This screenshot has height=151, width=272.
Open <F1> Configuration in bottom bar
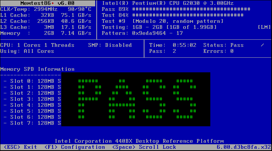click(74, 147)
